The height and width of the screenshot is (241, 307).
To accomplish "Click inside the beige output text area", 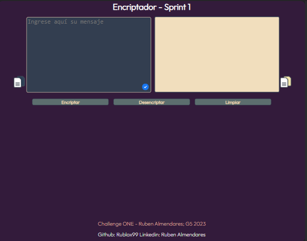I will point(217,54).
